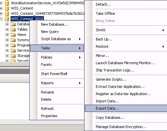Open database Properties from context menu
This screenshot has width=167, height=131.
[57, 116]
